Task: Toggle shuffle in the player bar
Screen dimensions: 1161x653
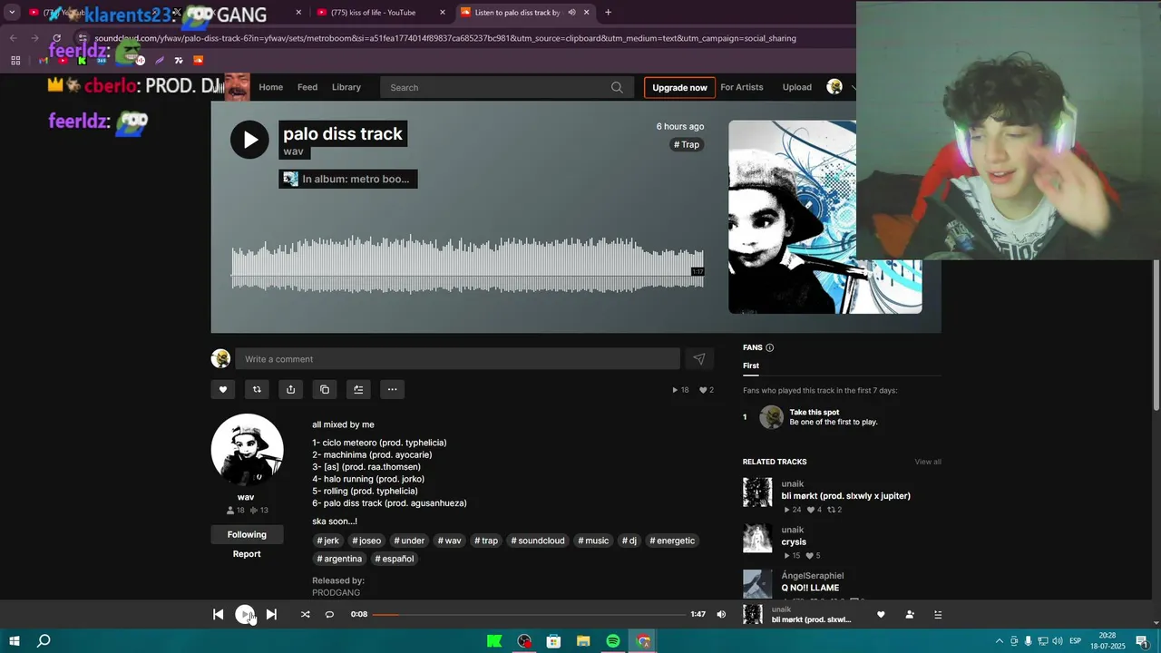Action: click(305, 614)
